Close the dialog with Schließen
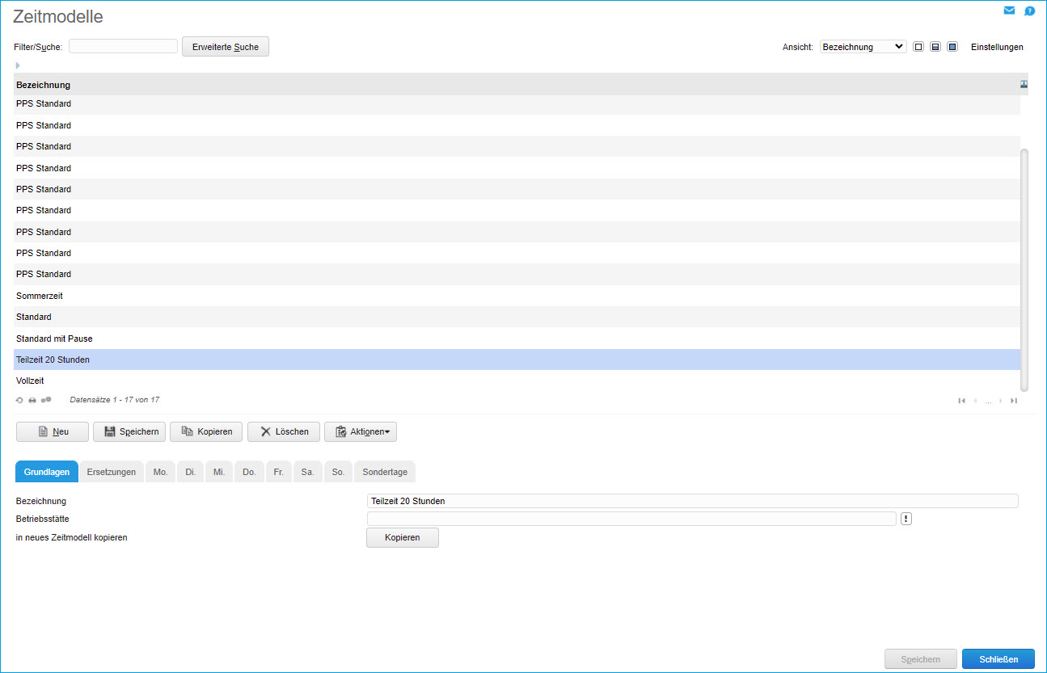 click(x=998, y=659)
